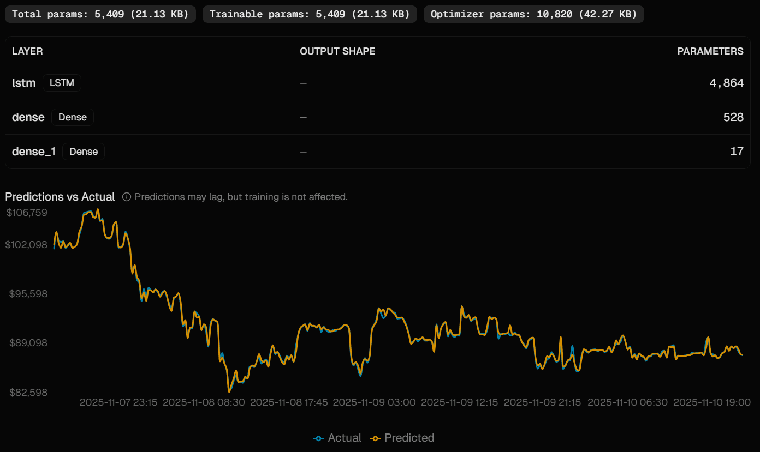
Task: Click the Predictions vs Actual chart title
Action: (60, 197)
